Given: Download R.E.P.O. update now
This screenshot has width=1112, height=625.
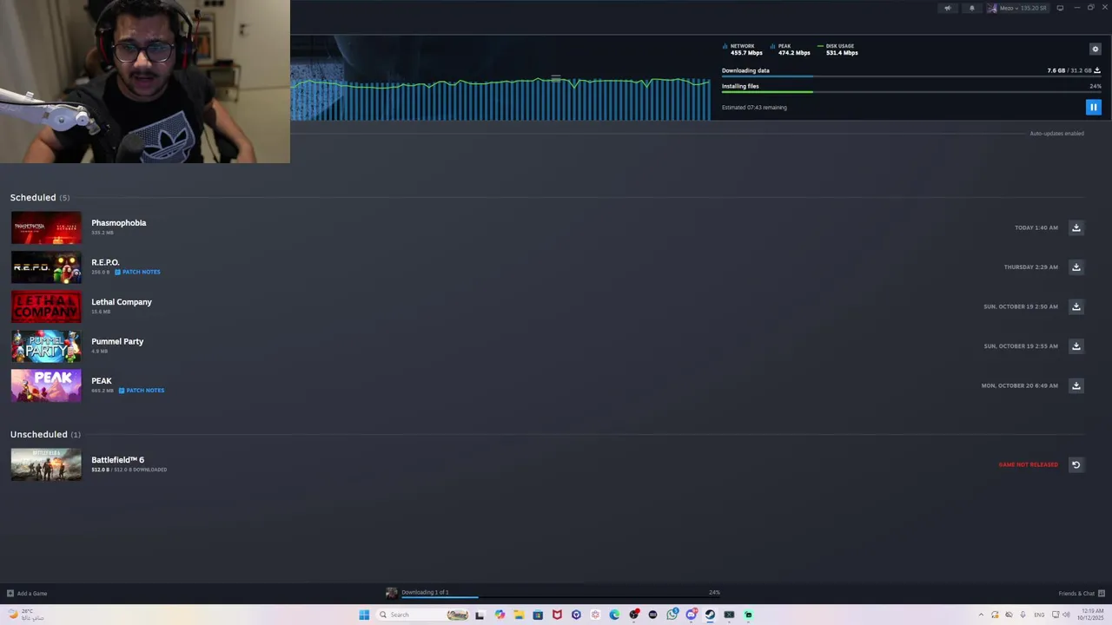Looking at the screenshot, I should point(1076,266).
